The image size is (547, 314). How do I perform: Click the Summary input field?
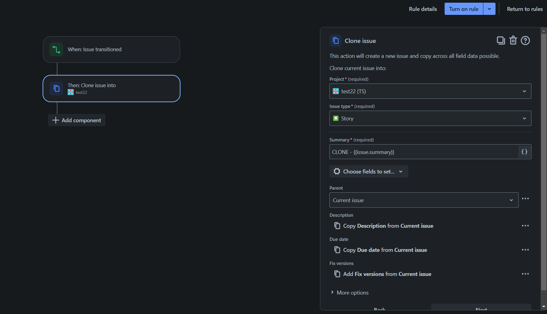point(423,152)
